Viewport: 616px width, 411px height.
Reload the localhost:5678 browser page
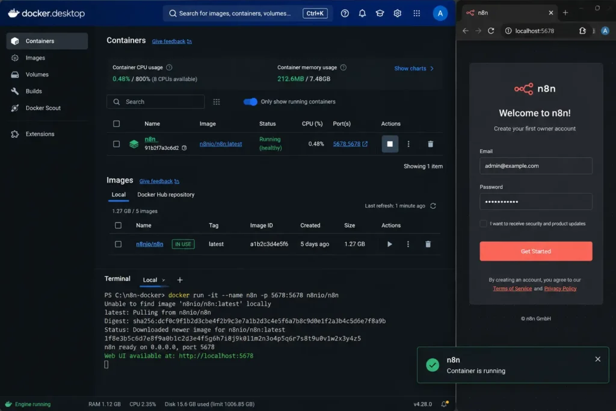(491, 31)
